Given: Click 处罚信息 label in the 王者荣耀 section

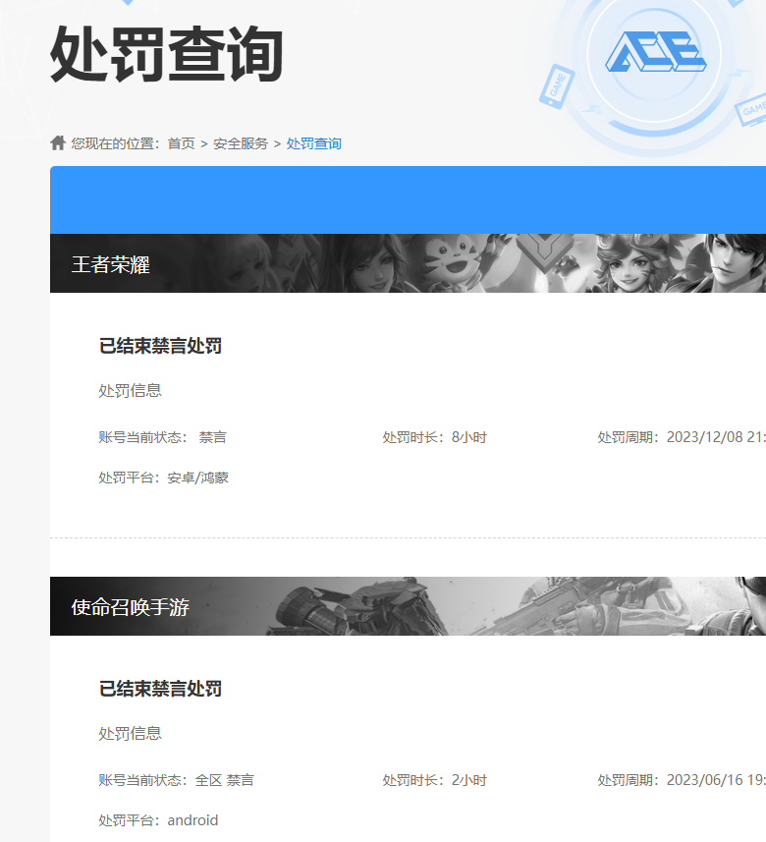Looking at the screenshot, I should coord(131,390).
